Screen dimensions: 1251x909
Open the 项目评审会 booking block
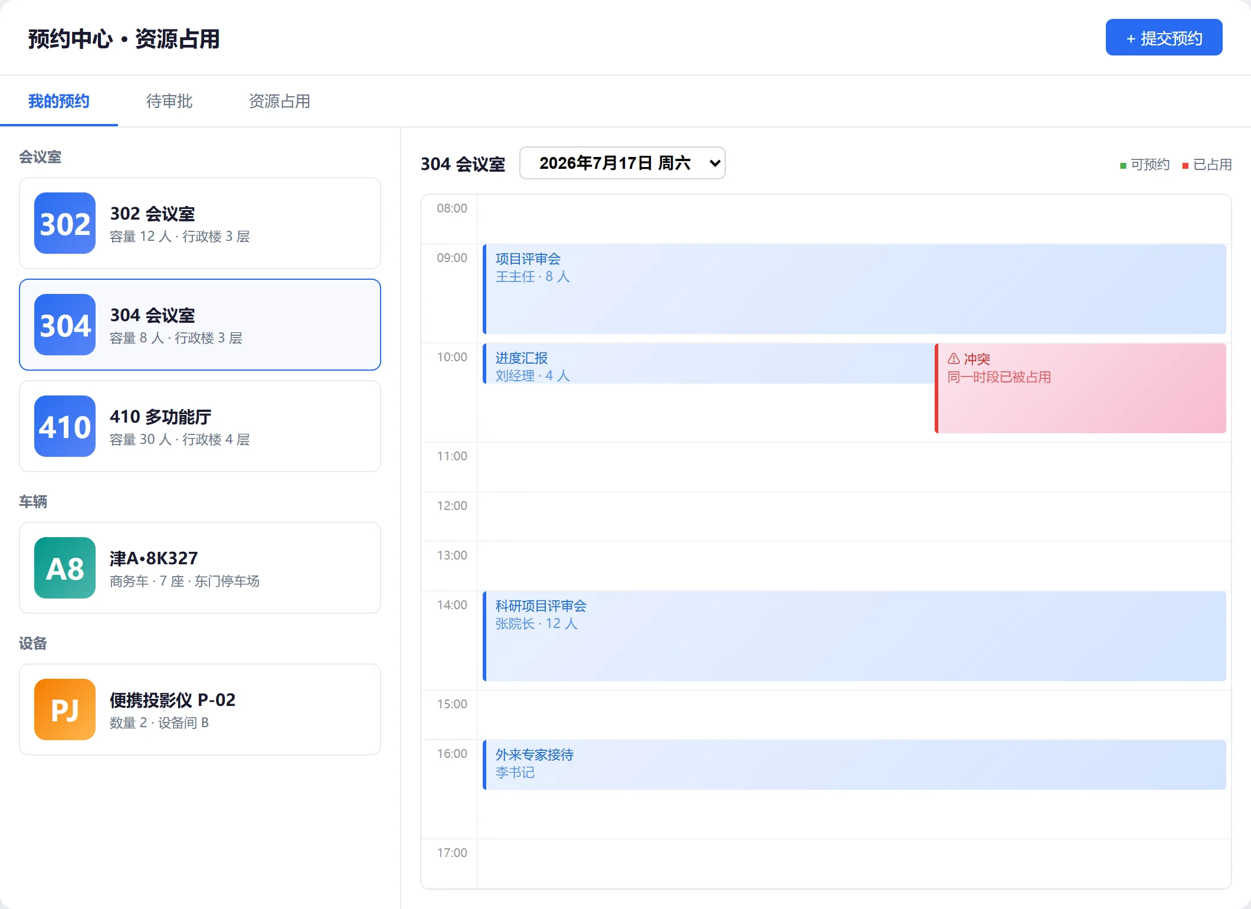tap(854, 289)
